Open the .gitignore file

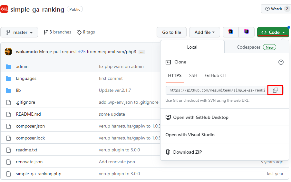25,102
